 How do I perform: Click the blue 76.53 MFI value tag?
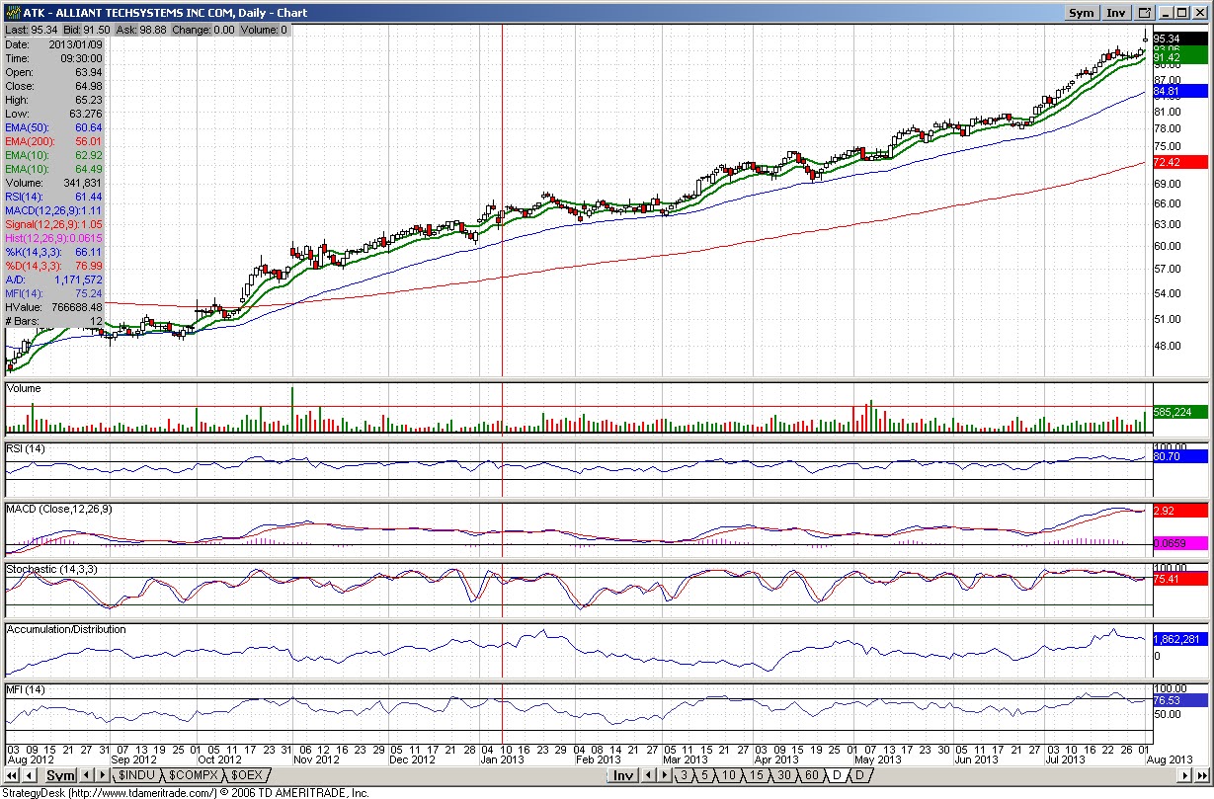tap(1180, 700)
